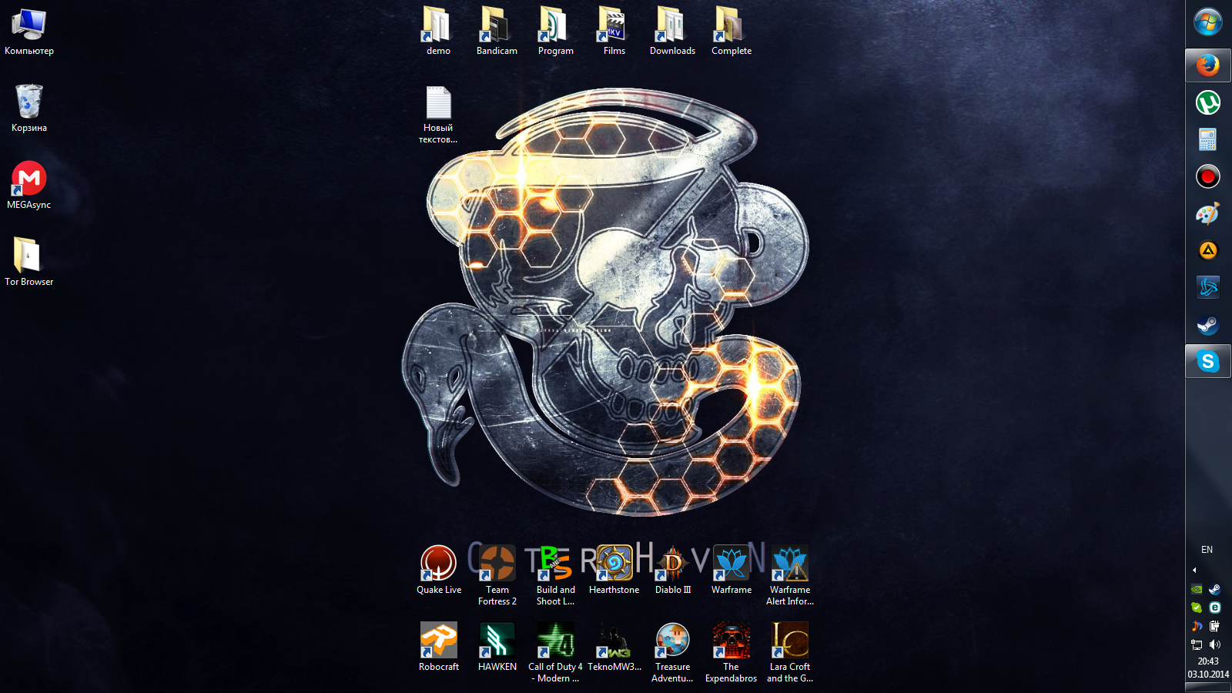Open the Films folder shortcut
The image size is (1232, 693).
click(x=614, y=32)
